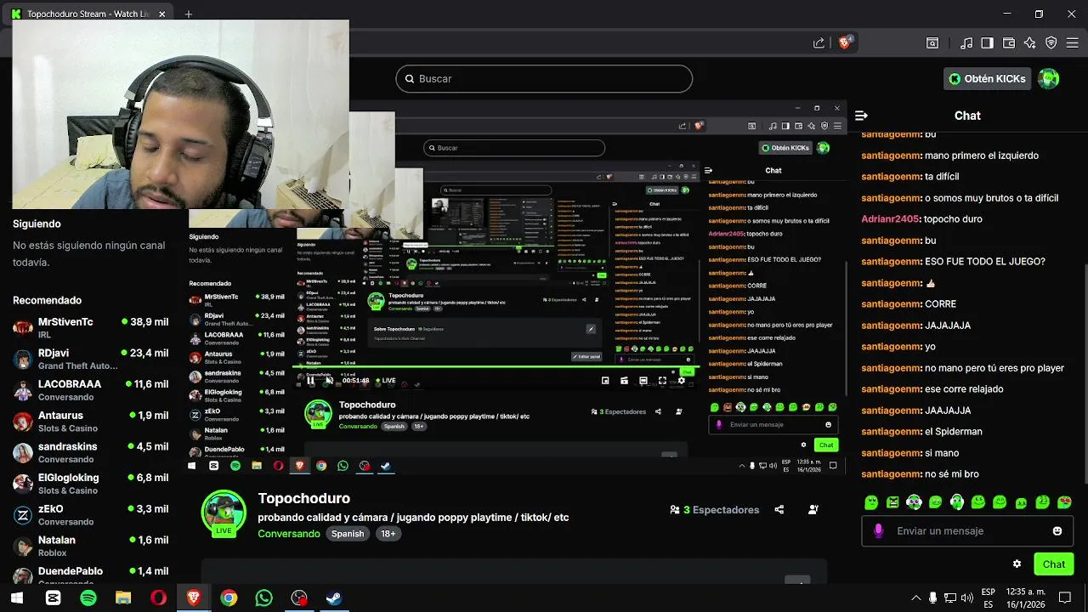Open video player settings gear
1088x612 pixels.
(x=682, y=381)
